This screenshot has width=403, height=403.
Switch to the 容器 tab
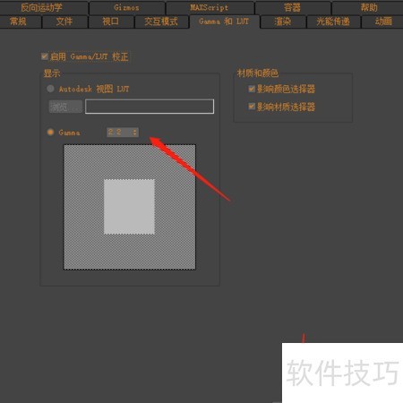click(292, 7)
